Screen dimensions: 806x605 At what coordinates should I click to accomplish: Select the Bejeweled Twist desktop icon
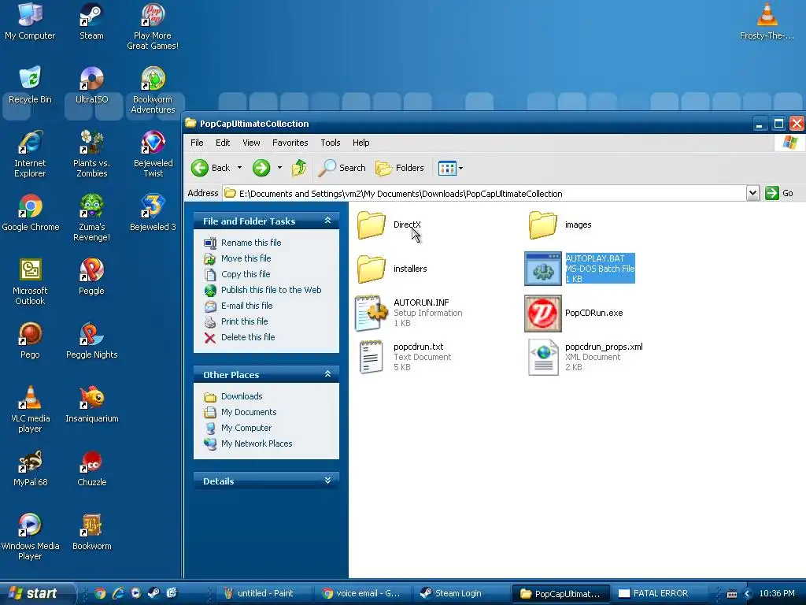(x=153, y=154)
